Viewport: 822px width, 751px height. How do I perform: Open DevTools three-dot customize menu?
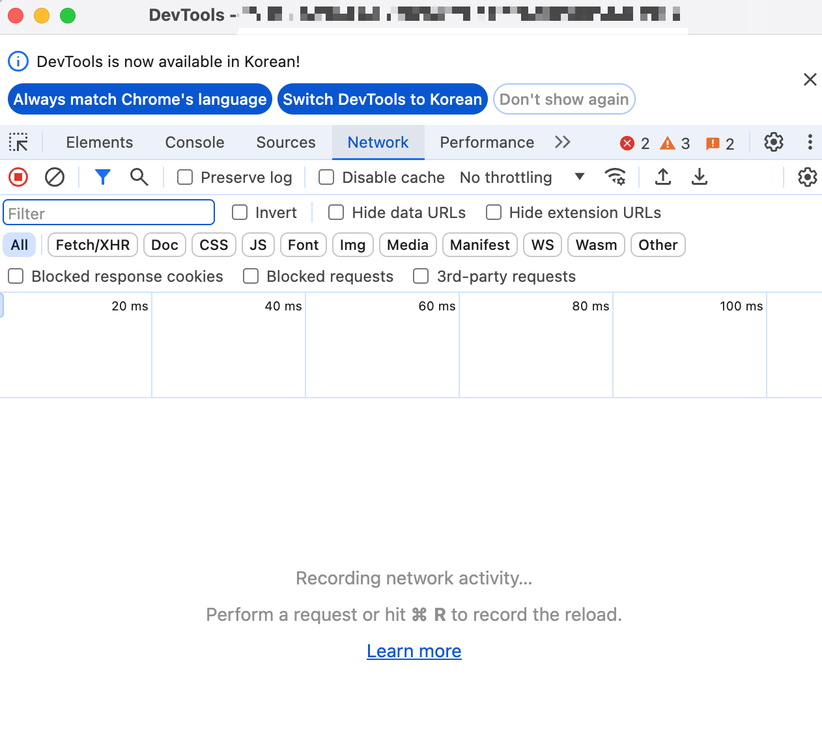click(x=810, y=142)
